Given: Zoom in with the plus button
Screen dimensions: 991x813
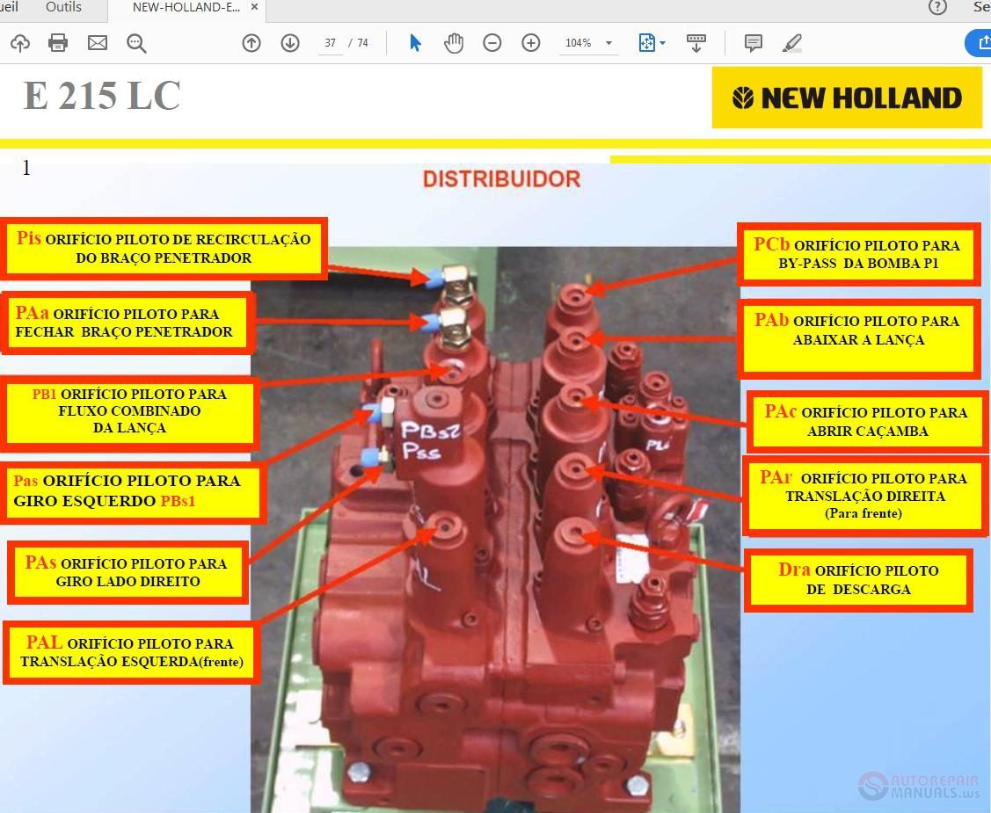Looking at the screenshot, I should (x=531, y=43).
